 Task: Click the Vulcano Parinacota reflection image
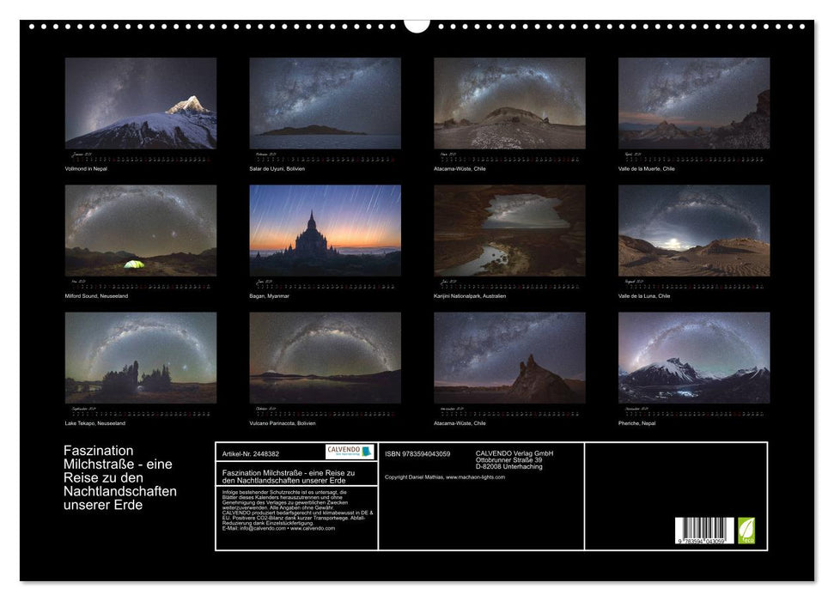point(325,357)
